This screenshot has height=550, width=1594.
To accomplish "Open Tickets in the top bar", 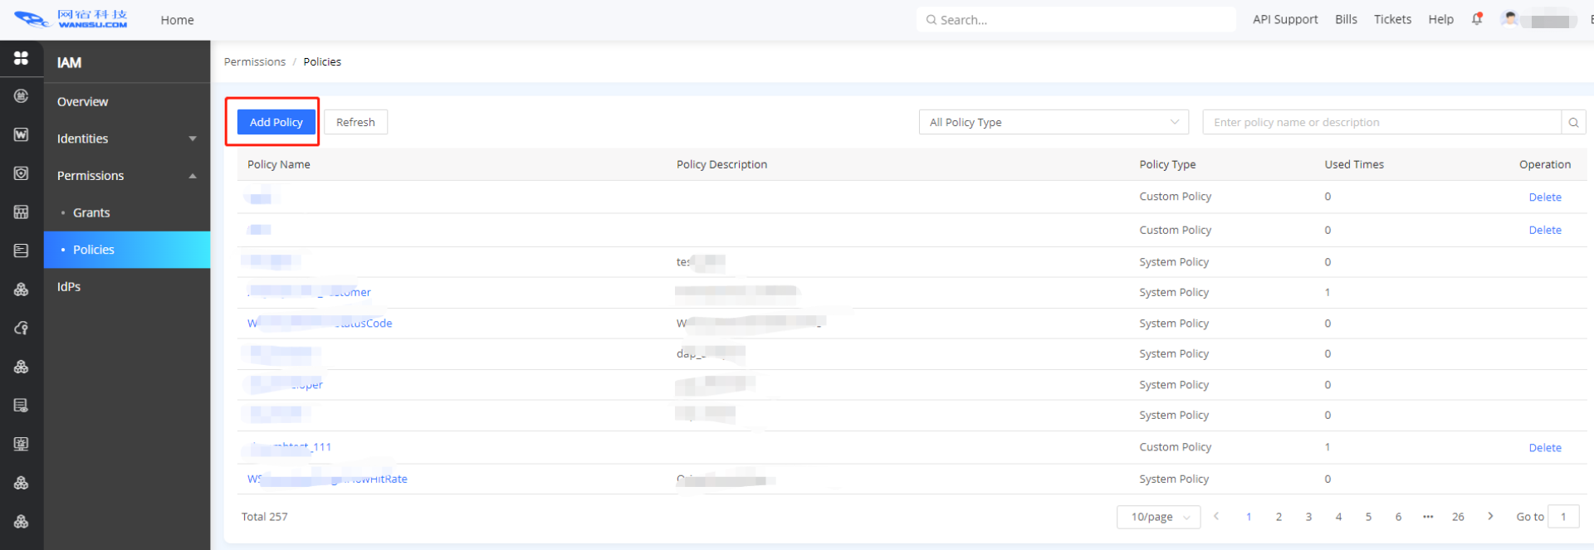I will [x=1392, y=19].
